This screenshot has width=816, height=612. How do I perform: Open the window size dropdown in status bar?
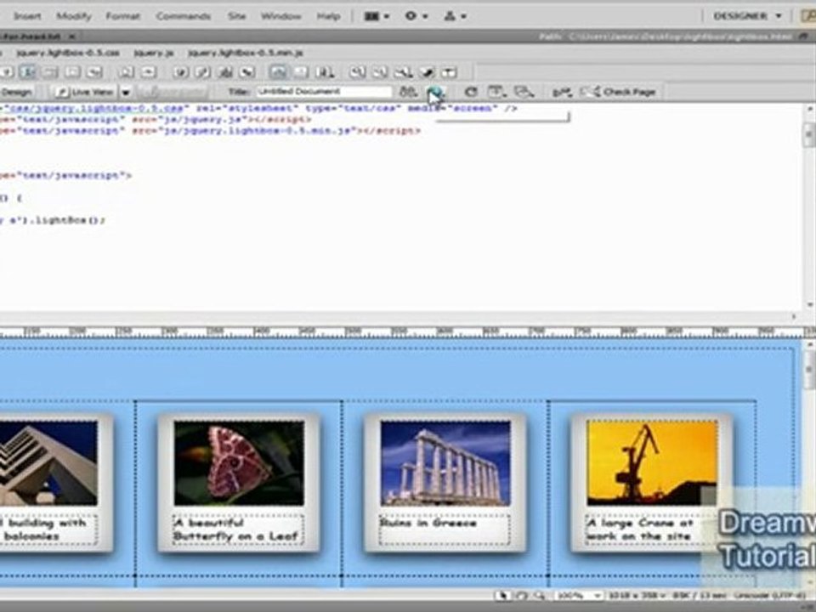(637, 595)
